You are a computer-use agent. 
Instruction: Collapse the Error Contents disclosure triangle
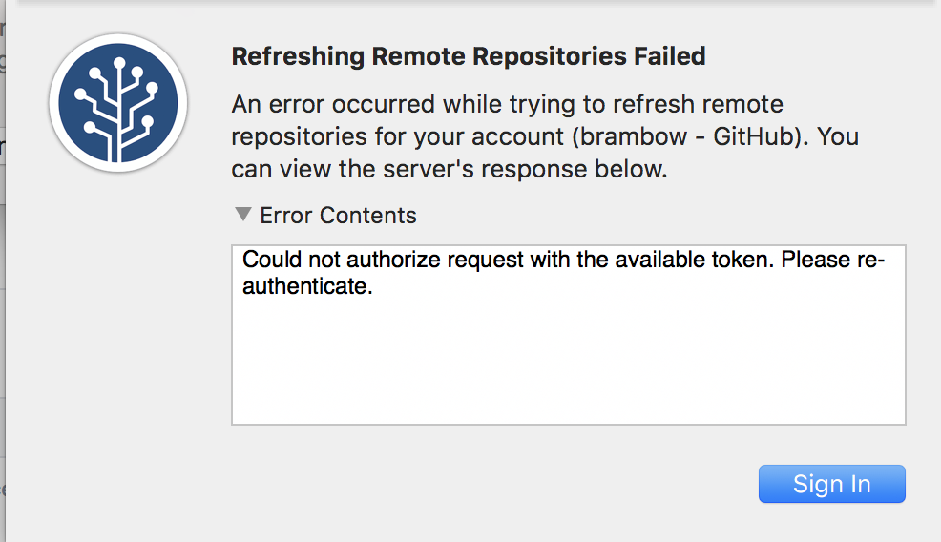[243, 215]
